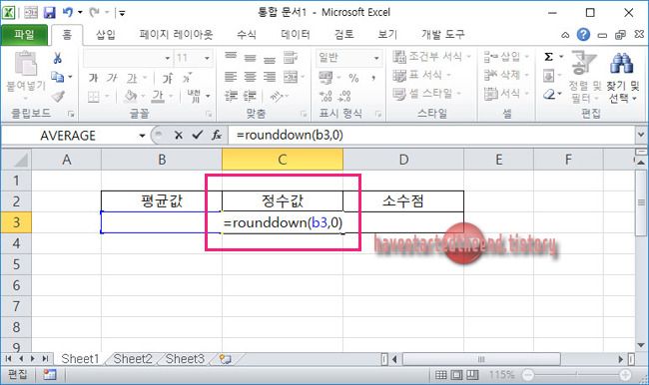
Task: Click Sort & Filter (정렬 및 필터)
Action: point(584,77)
